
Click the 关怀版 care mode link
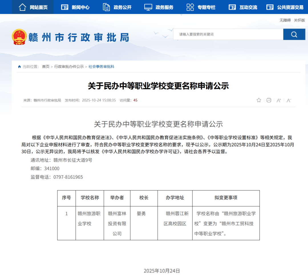click(299, 20)
